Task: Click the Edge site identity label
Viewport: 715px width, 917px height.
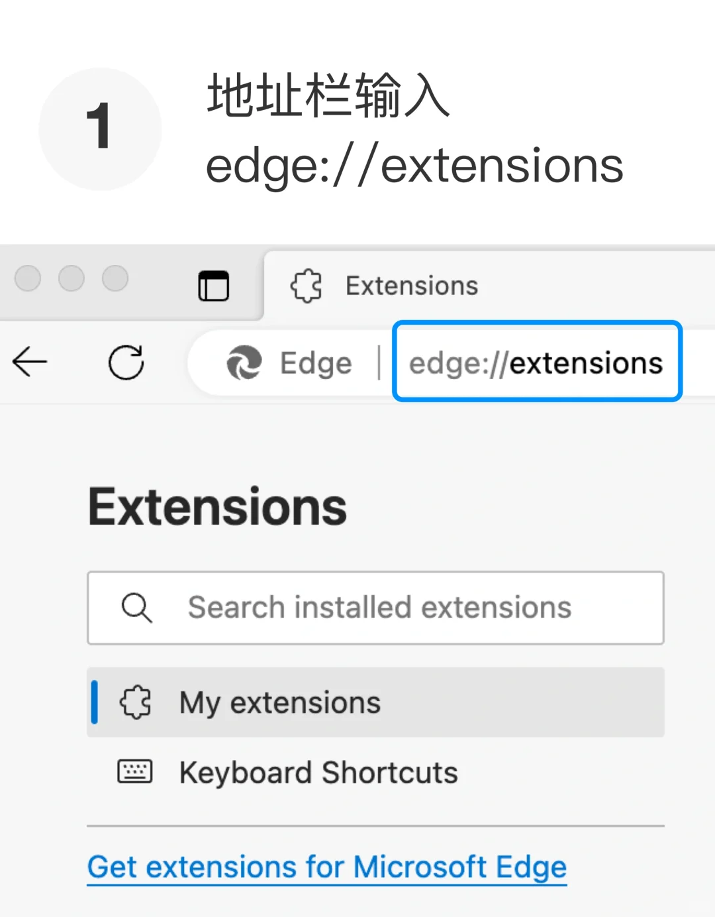Action: click(x=316, y=363)
